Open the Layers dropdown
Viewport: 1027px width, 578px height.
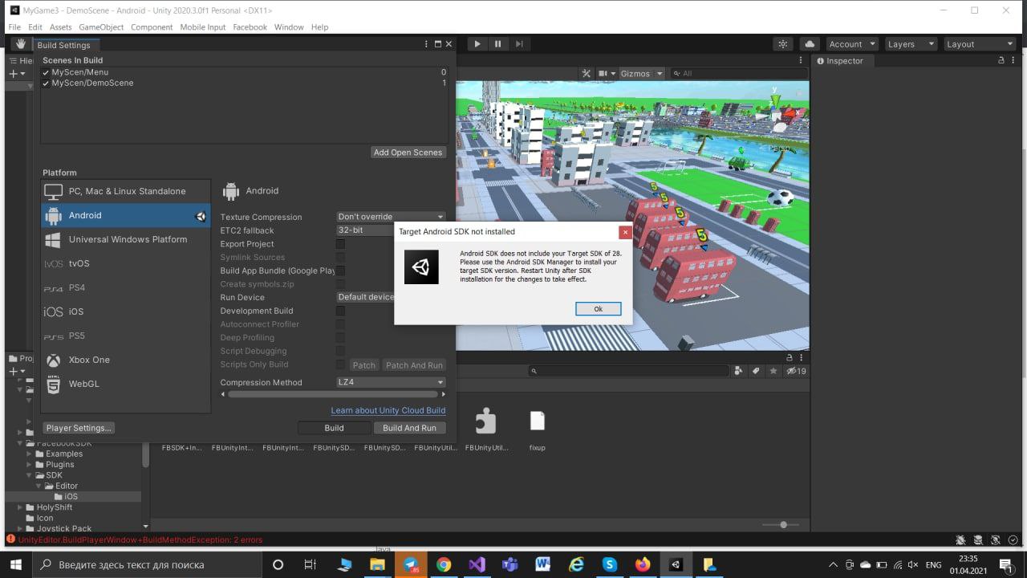[910, 44]
